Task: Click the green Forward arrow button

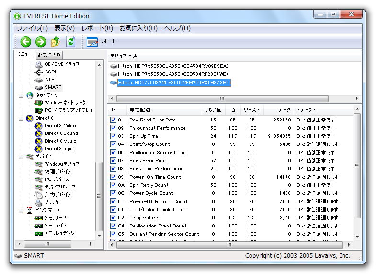Action: (41, 42)
